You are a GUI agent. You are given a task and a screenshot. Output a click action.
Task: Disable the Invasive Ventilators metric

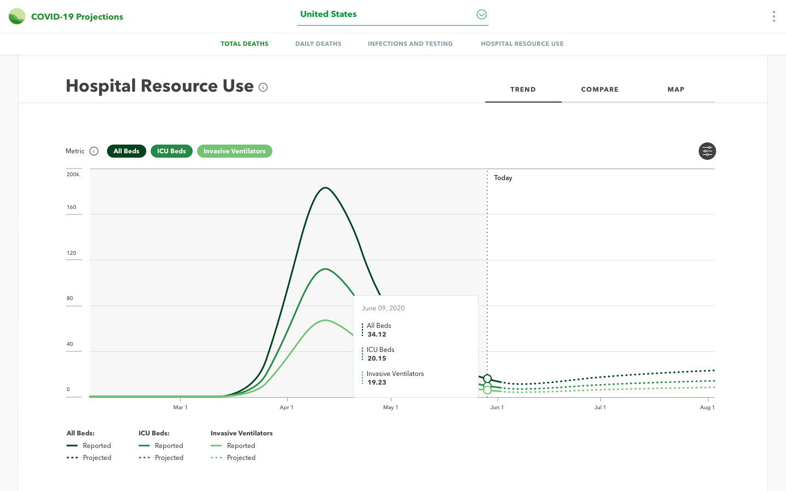[234, 151]
